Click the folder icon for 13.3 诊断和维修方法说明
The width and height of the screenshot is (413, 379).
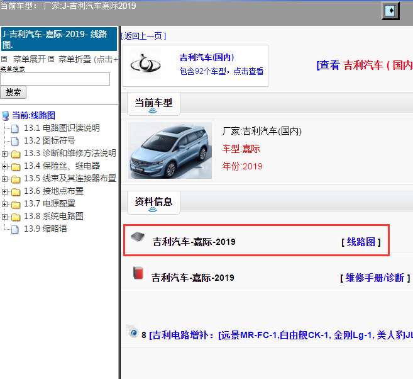click(x=16, y=154)
